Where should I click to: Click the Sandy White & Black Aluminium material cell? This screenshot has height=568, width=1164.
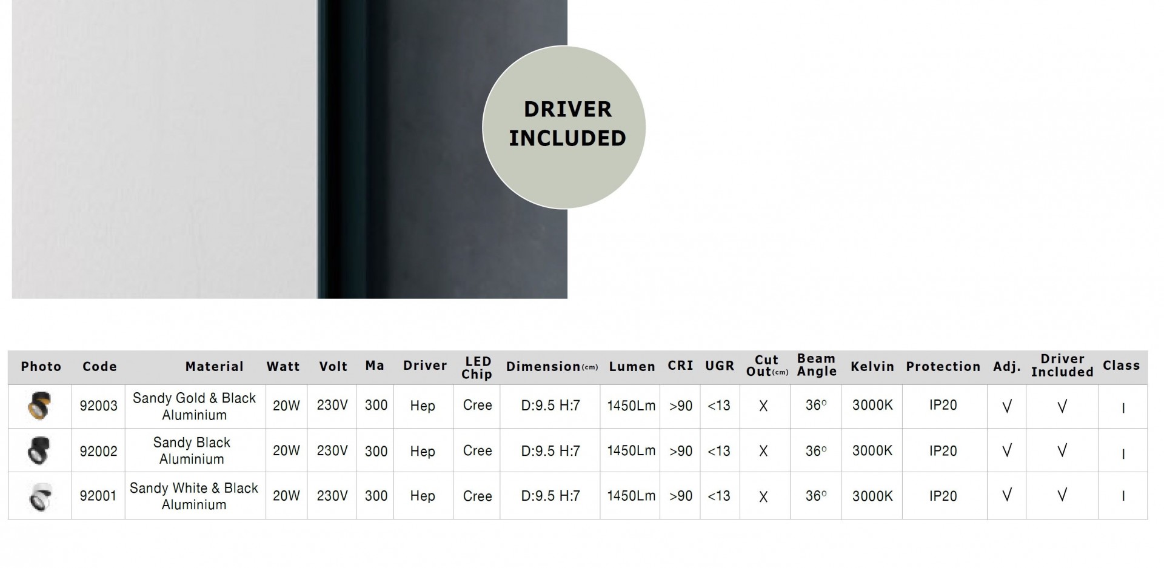[x=194, y=496]
